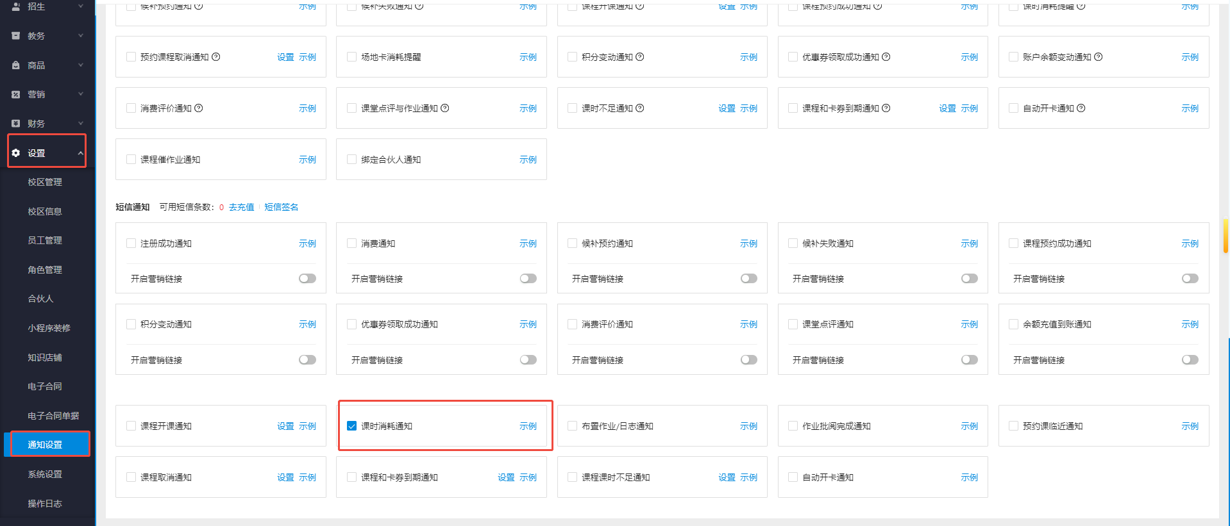Click the 营销 sidebar icon
1230x526 pixels.
tap(16, 94)
